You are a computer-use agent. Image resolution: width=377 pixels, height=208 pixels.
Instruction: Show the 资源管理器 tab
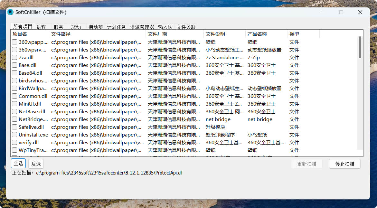pyautogui.click(x=142, y=27)
